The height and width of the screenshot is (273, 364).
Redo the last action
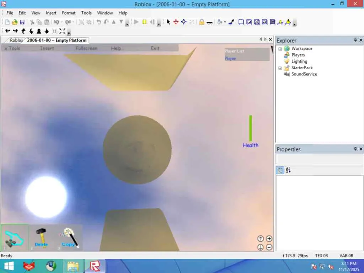(x=68, y=22)
